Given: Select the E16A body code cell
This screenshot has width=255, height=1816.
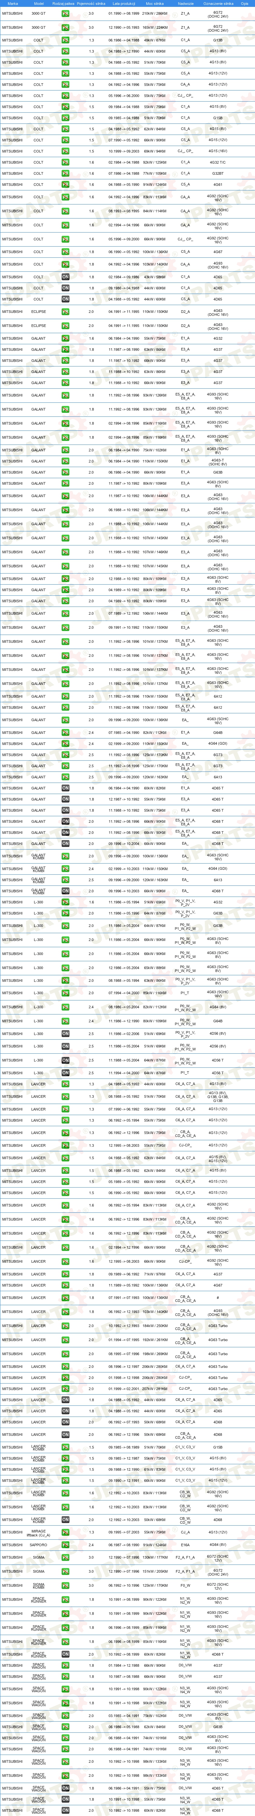Looking at the screenshot, I should 185,1545.
